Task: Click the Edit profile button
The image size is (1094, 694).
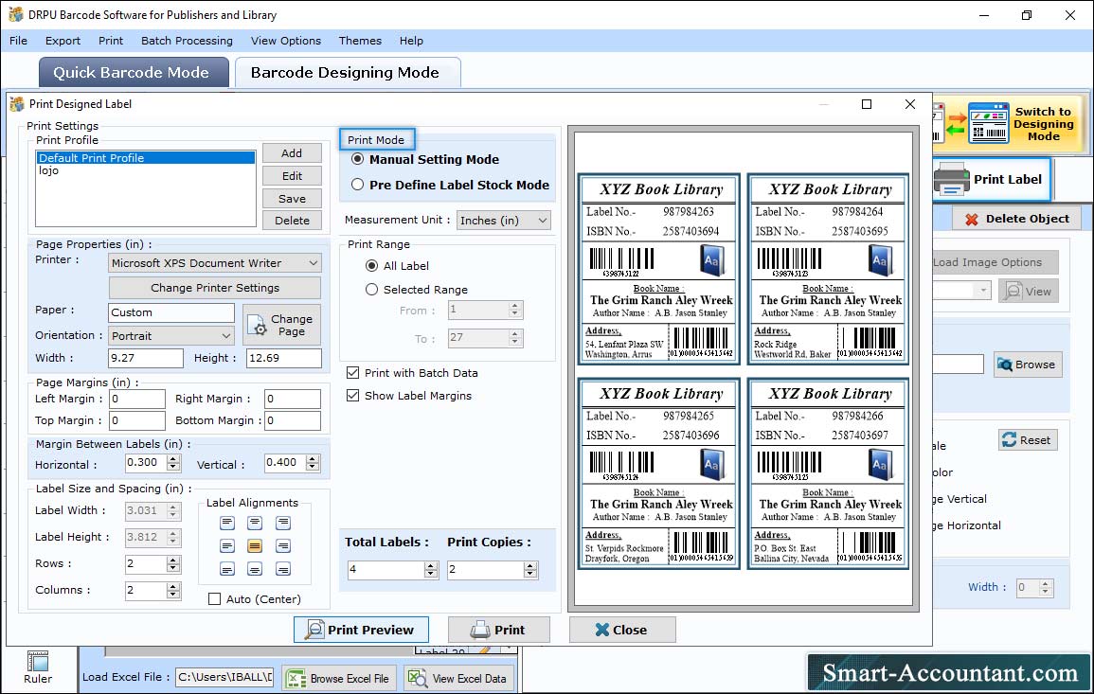Action: point(292,176)
